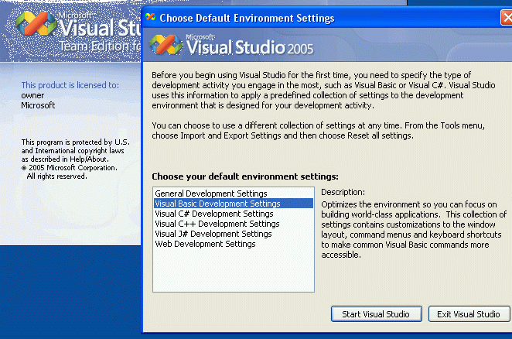The height and width of the screenshot is (339, 512).
Task: Click the 'Description:' label
Action: (343, 192)
